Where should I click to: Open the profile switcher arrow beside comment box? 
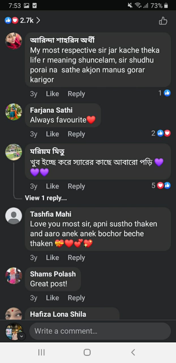[x=22, y=336]
